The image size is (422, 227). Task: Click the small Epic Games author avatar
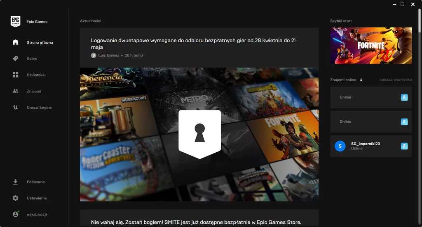point(94,55)
